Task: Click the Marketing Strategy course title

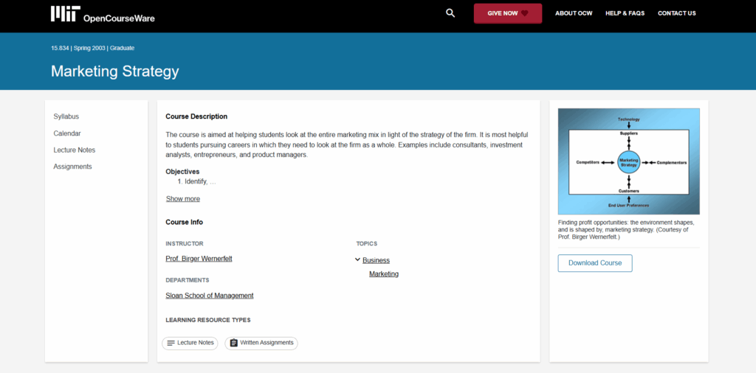Action: 114,72
